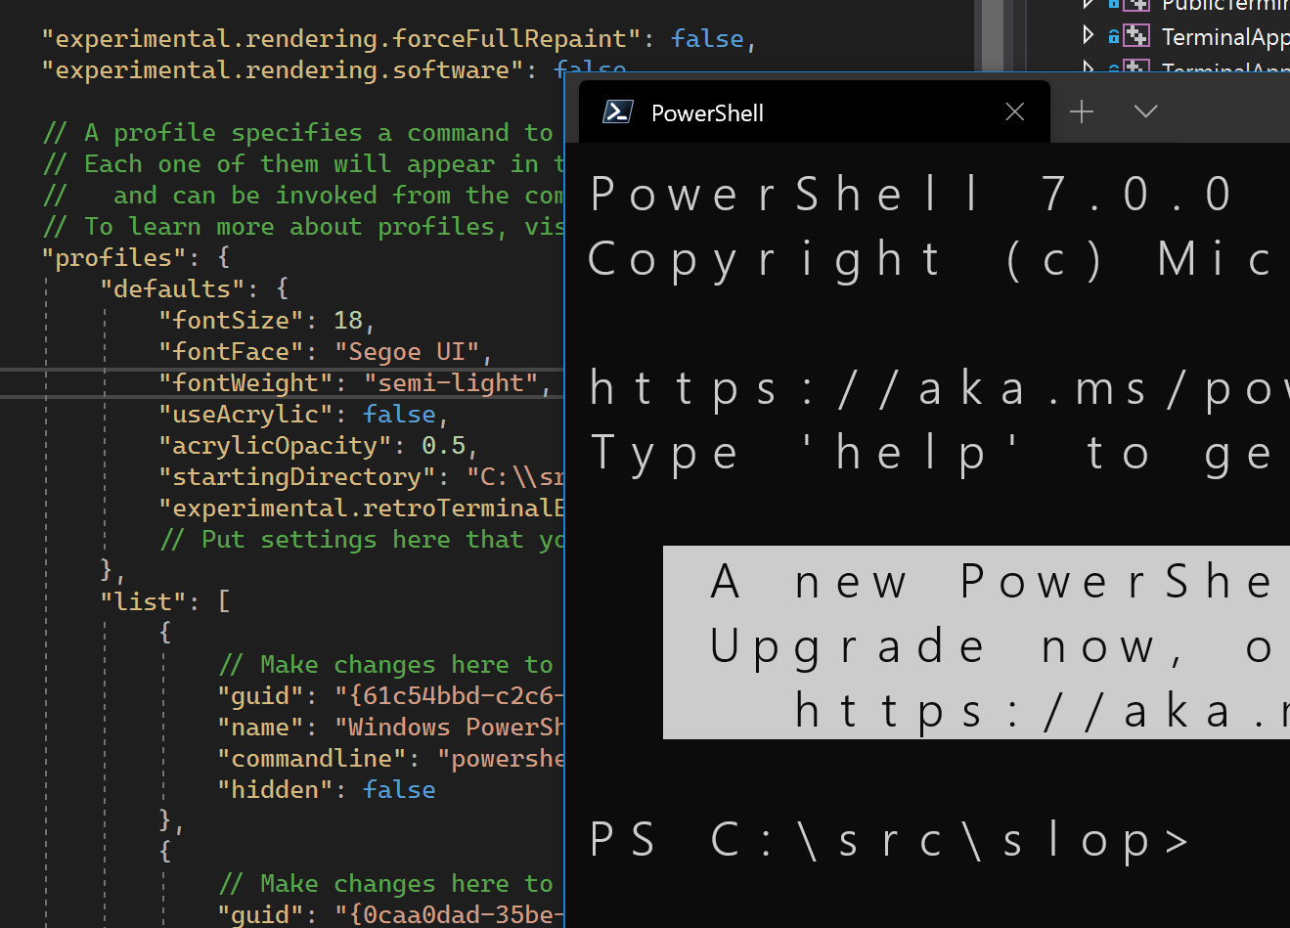The image size is (1290, 928).
Task: Click the "fontFace" key
Action: pos(231,352)
